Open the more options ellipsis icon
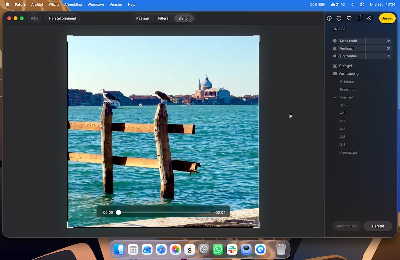Viewport: 400px width, 260px height. (339, 18)
